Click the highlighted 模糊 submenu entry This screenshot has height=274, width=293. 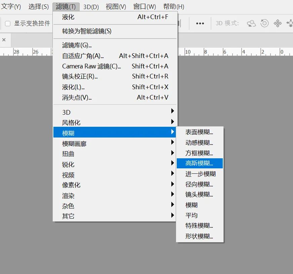(115, 132)
